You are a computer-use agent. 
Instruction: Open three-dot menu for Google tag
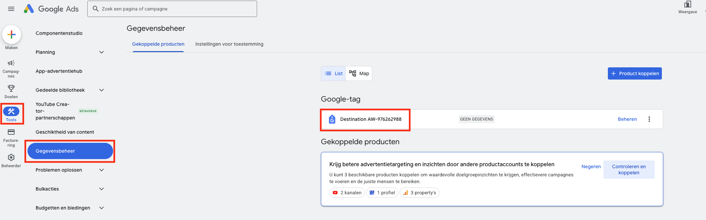click(649, 119)
